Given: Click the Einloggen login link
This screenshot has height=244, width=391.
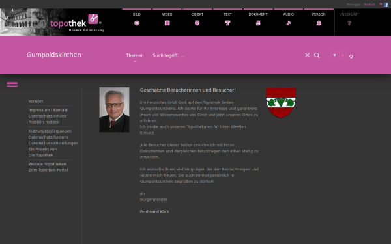Looking at the screenshot, I should (x=354, y=5).
